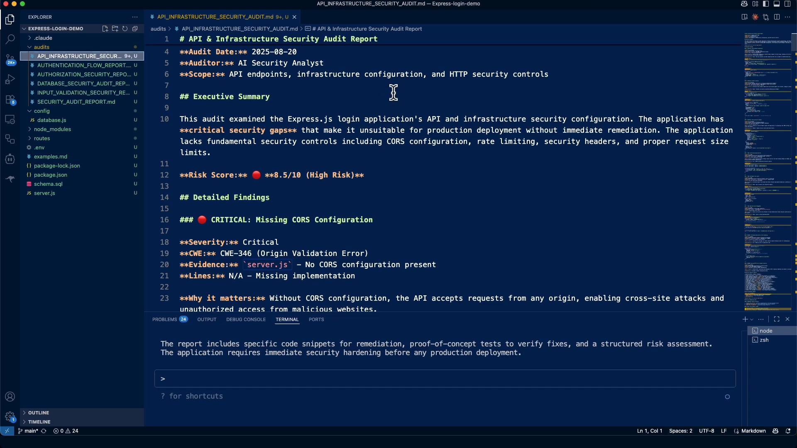This screenshot has height=448, width=797.
Task: Open Customize Layout icon in title bar
Action: coord(755,4)
